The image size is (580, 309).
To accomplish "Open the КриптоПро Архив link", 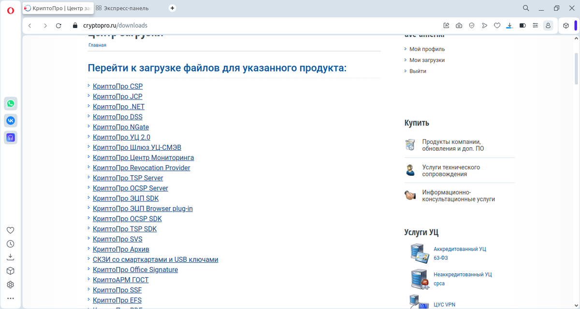I will (x=121, y=249).
